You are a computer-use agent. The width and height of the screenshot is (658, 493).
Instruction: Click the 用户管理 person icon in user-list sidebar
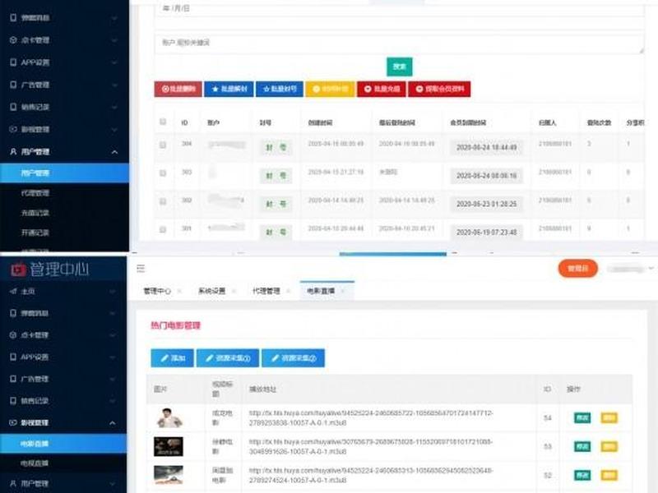(13, 152)
